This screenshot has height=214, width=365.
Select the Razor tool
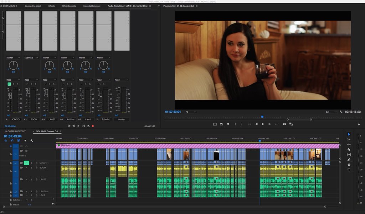pyautogui.click(x=349, y=149)
